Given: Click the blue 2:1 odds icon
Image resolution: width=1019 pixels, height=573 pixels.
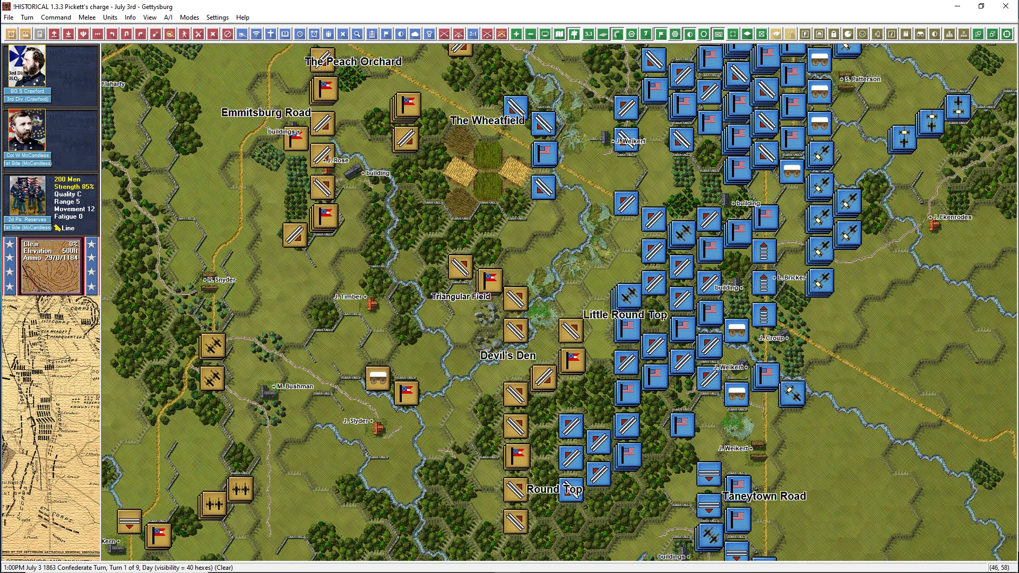Looking at the screenshot, I should [x=472, y=34].
